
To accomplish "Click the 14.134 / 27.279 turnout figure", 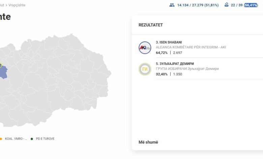I will tap(198, 5).
